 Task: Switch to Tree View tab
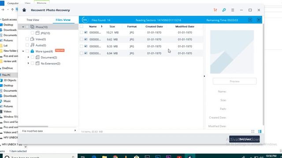point(33,20)
